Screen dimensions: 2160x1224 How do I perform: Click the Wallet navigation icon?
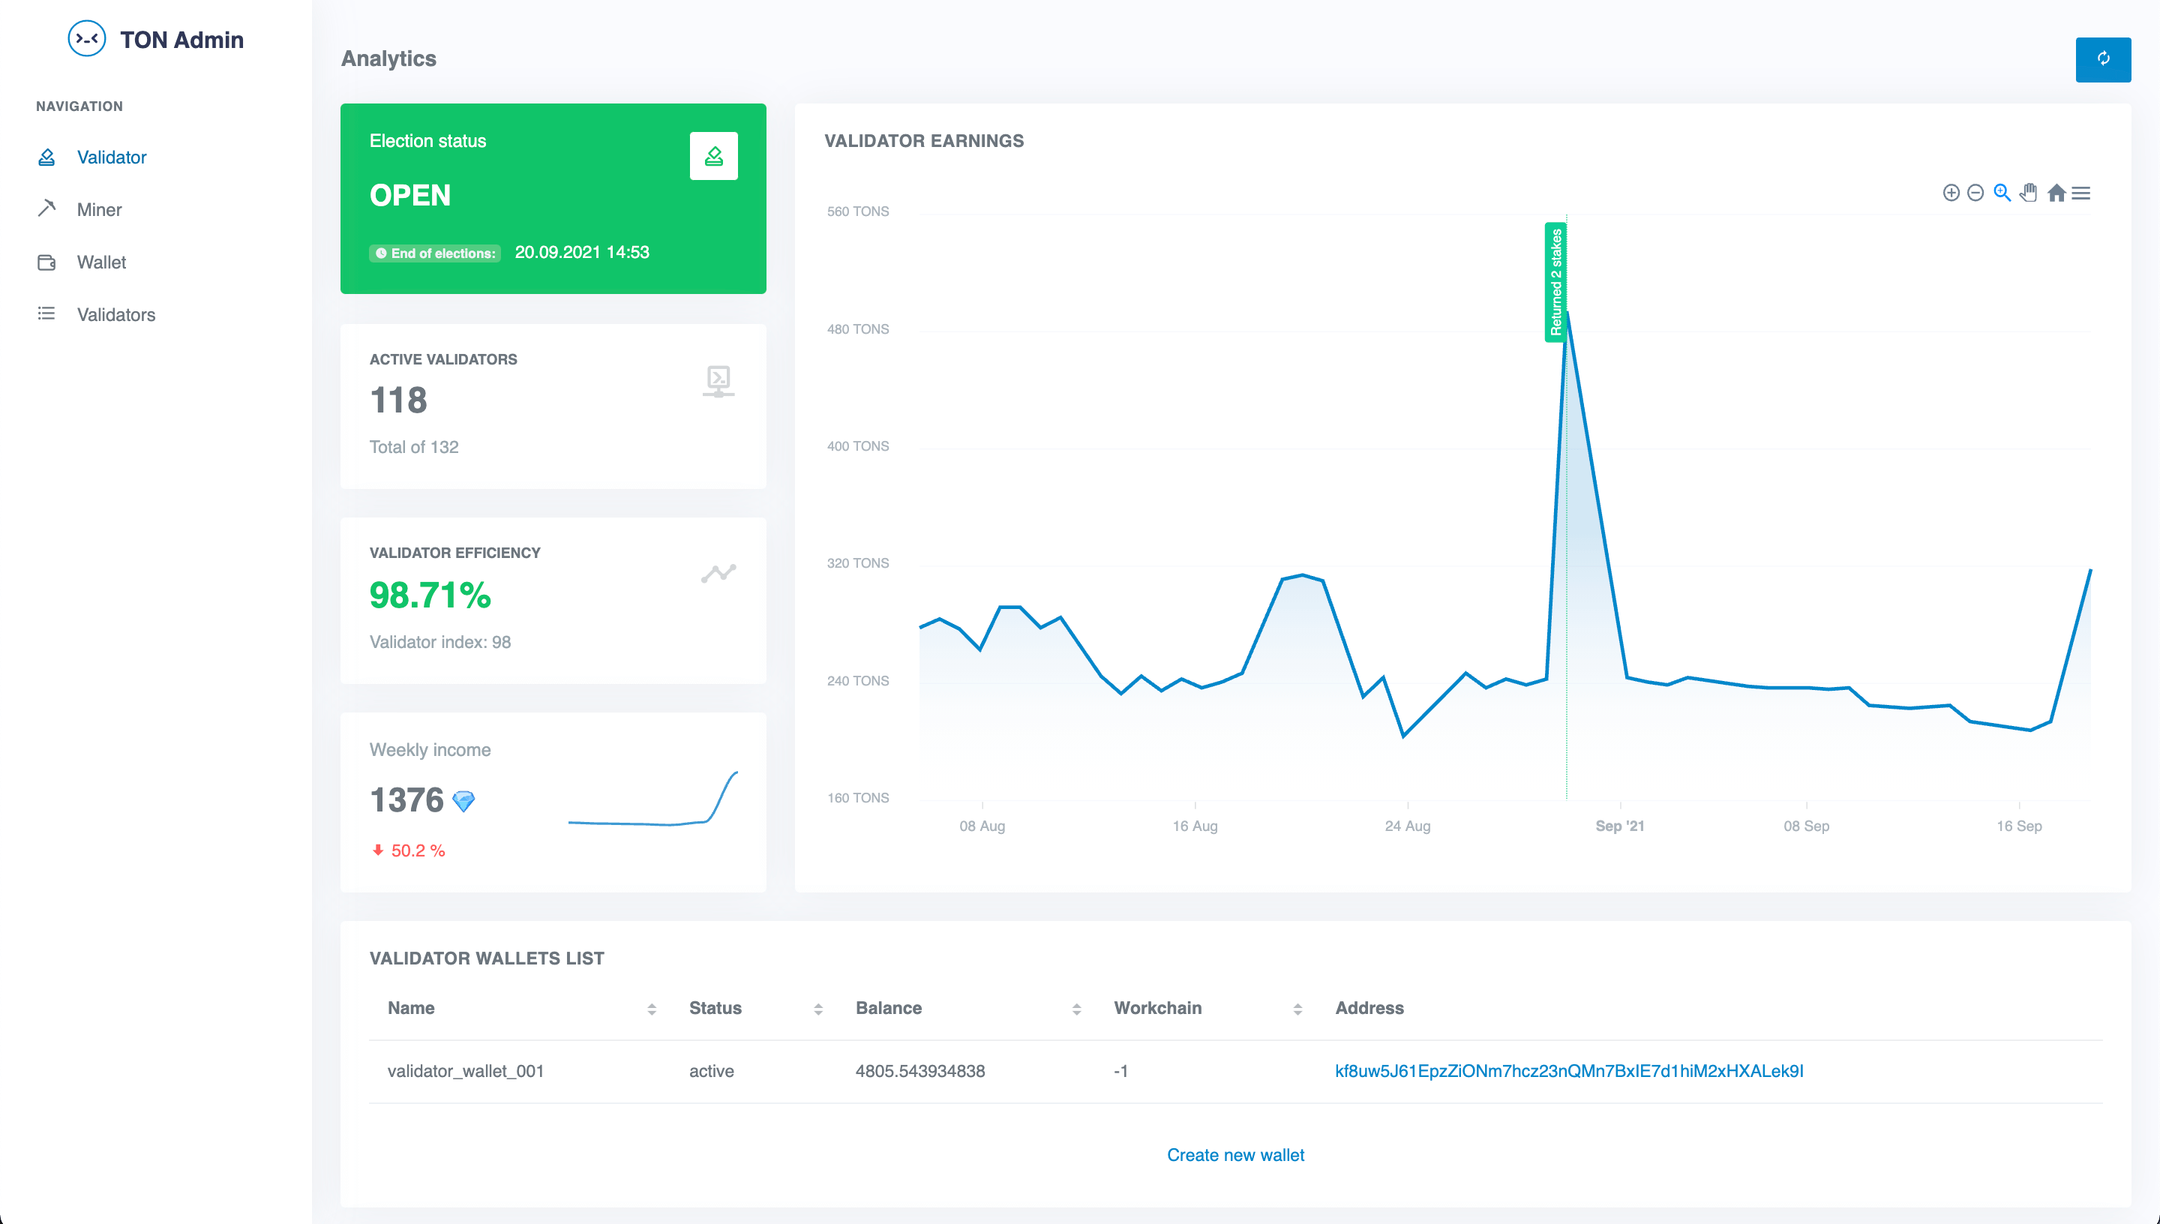coord(46,261)
